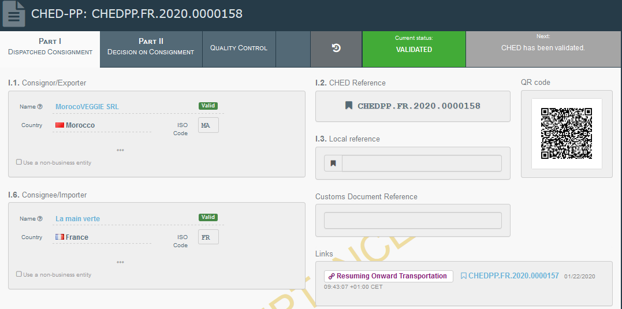
Task: Click the Morocco country text
Action: click(80, 125)
